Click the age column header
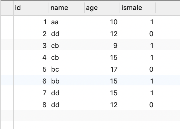This screenshot has width=180, height=129. pos(102,8)
